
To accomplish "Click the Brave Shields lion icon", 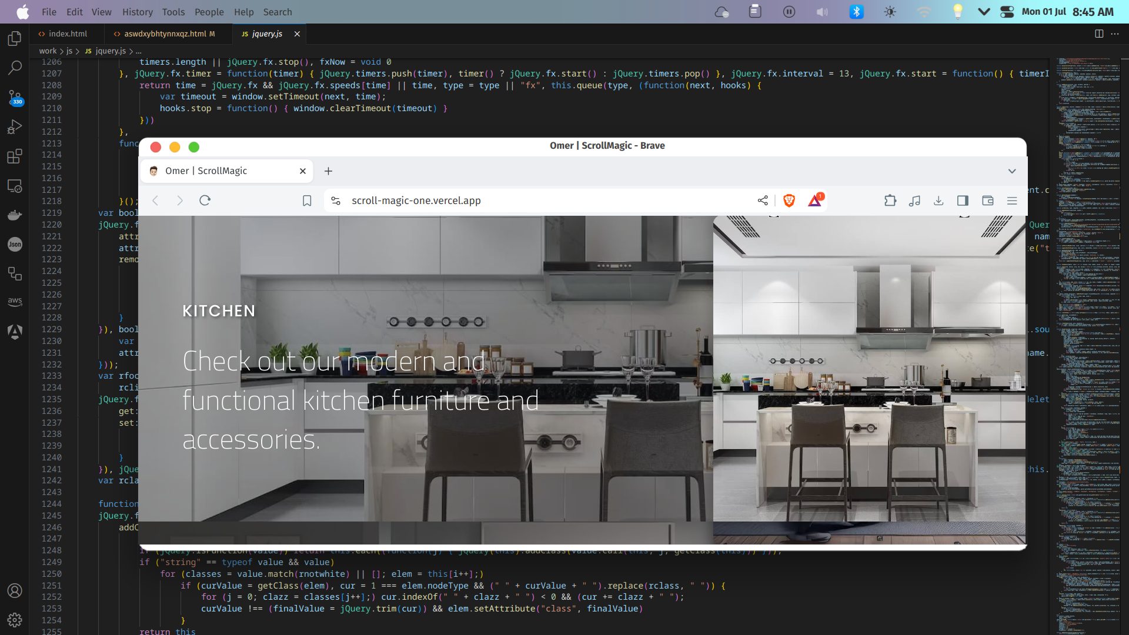I will [x=789, y=200].
